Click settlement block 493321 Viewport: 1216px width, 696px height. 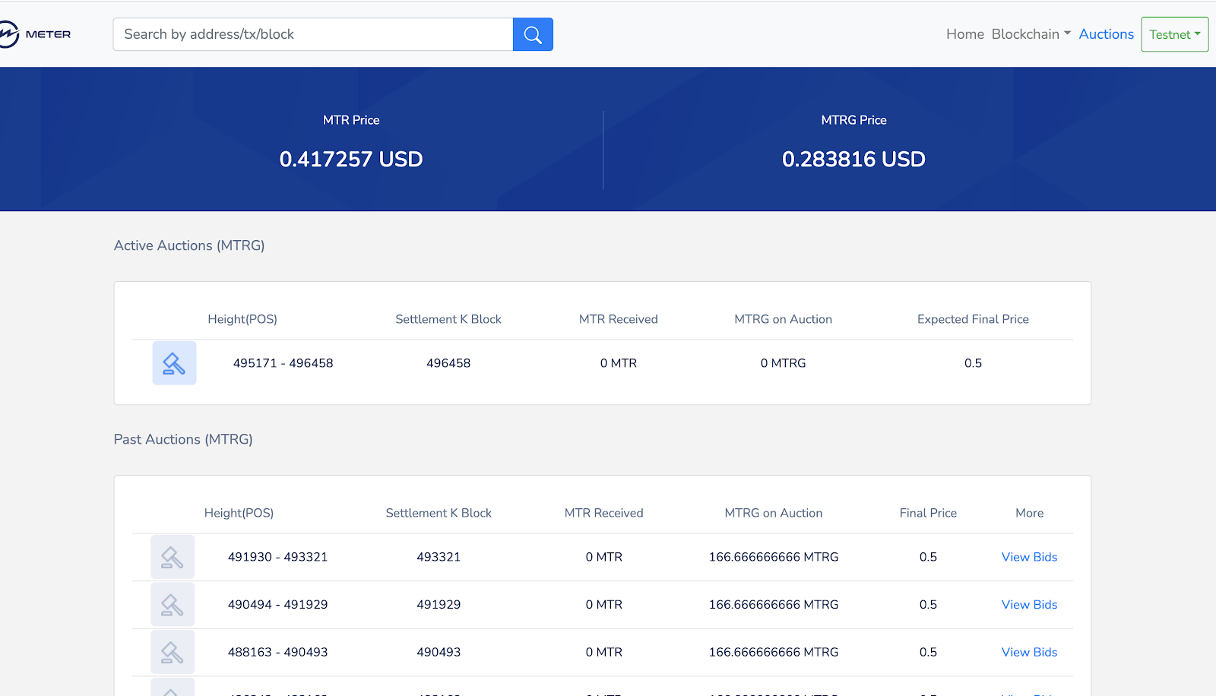pyautogui.click(x=439, y=557)
